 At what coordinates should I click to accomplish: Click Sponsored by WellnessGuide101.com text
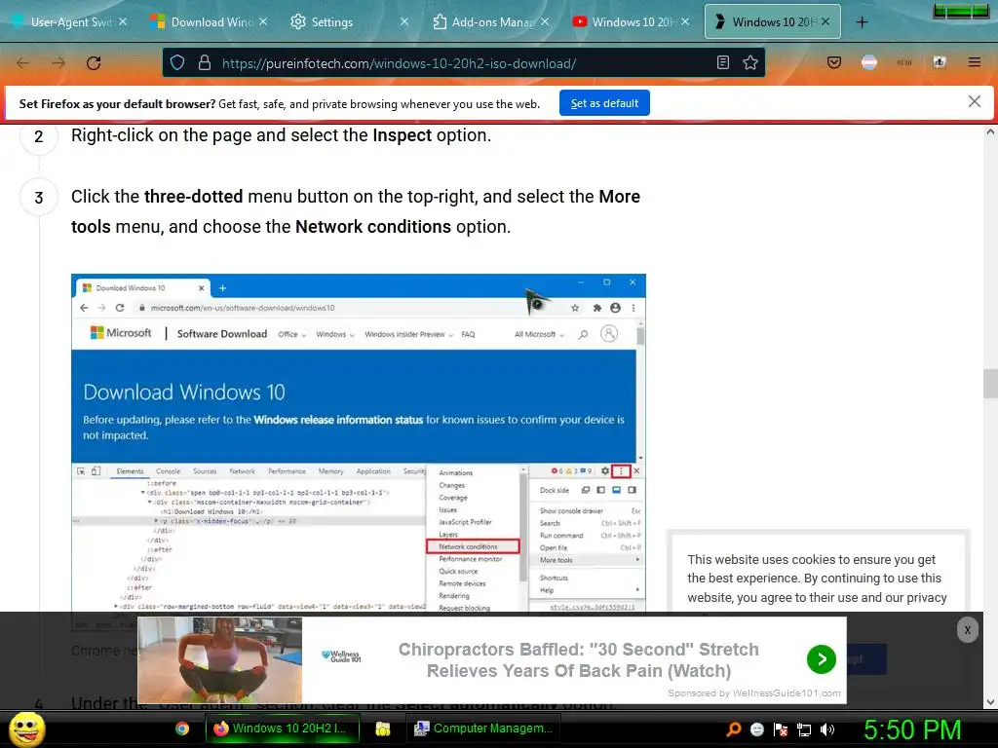click(x=753, y=692)
